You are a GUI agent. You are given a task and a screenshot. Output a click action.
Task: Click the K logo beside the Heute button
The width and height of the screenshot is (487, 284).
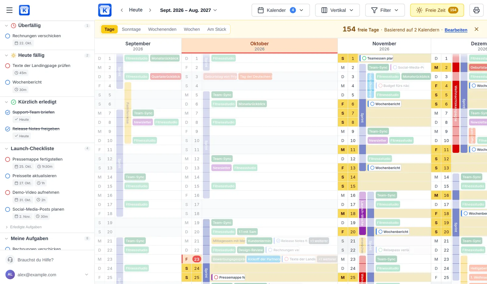pos(105,10)
